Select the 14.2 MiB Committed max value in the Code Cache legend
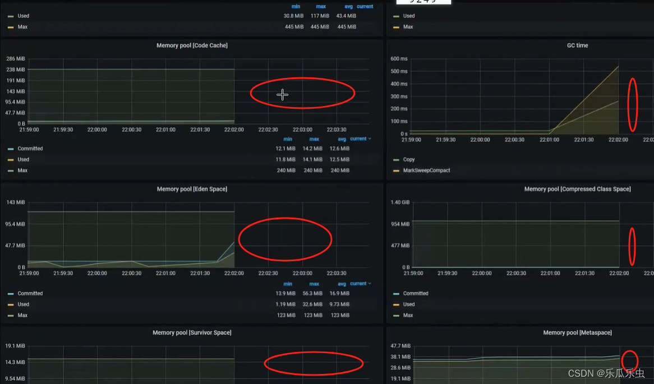 click(x=312, y=149)
